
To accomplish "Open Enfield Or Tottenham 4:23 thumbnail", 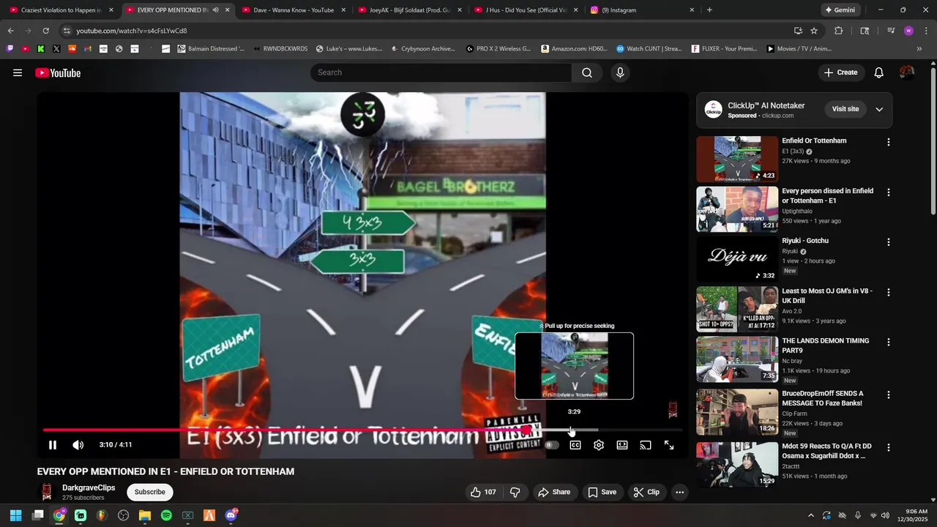I will pos(737,159).
